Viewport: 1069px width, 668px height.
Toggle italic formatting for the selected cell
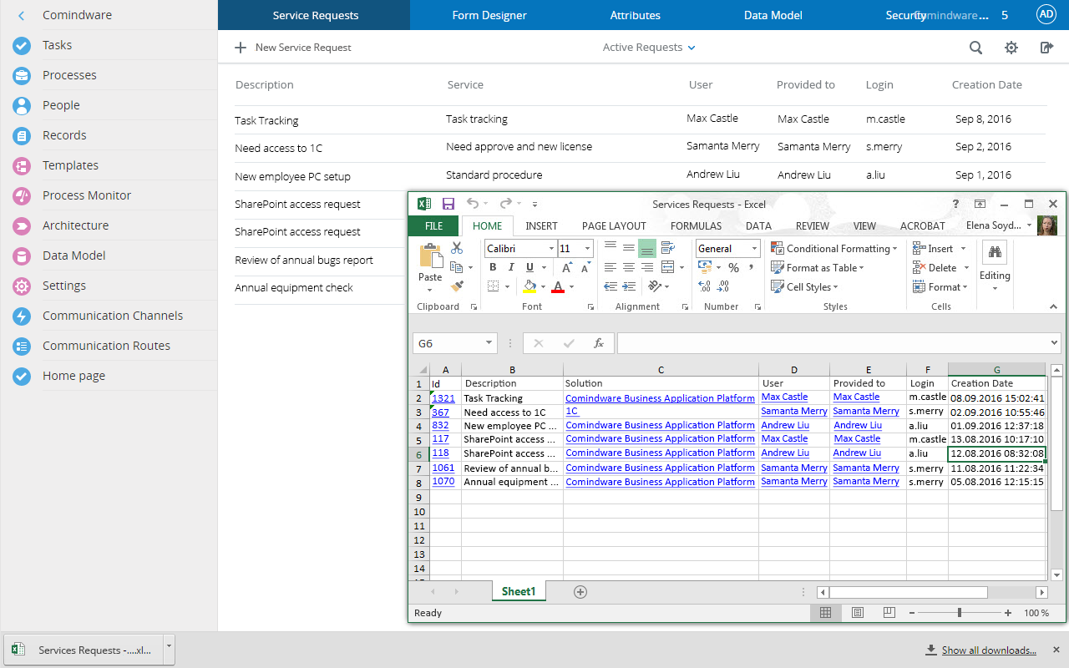coord(510,266)
